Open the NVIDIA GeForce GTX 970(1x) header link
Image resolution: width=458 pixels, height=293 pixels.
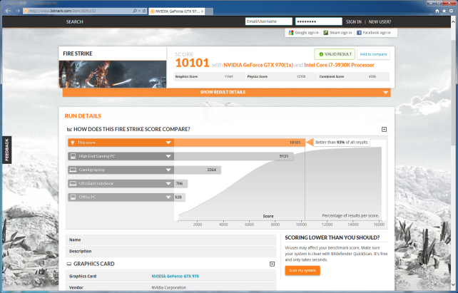(258, 65)
